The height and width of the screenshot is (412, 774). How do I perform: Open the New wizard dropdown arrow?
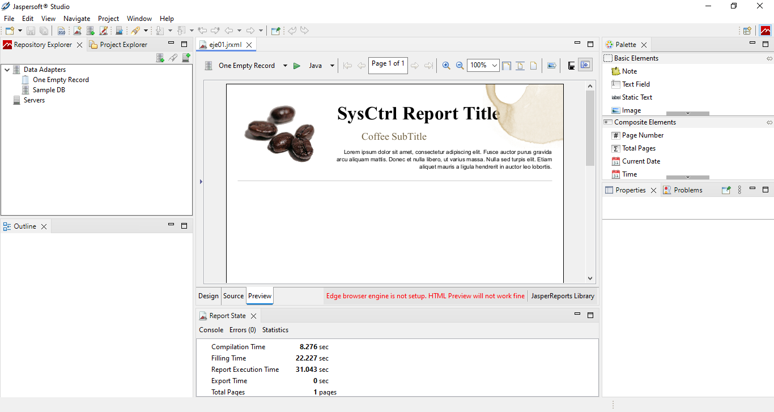[x=20, y=31]
